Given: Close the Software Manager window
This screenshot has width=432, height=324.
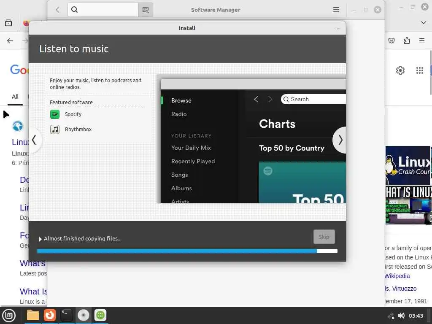Looking at the screenshot, I should pos(378,10).
